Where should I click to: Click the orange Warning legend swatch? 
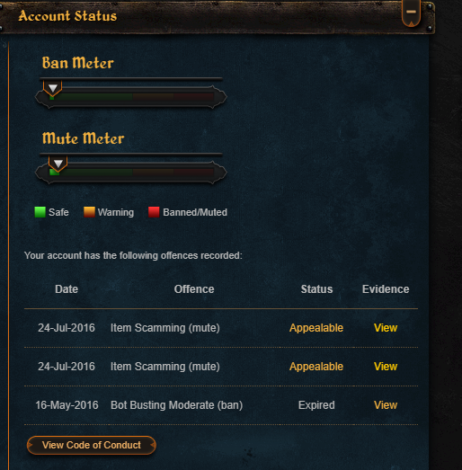pos(89,212)
